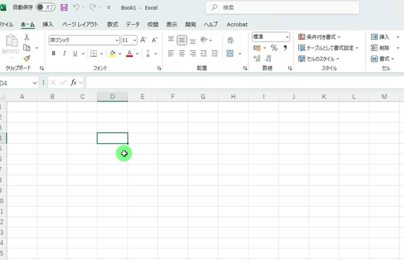This screenshot has height=260, width=404.
Task: Open 条件付き書式 conditional formatting
Action: point(319,37)
